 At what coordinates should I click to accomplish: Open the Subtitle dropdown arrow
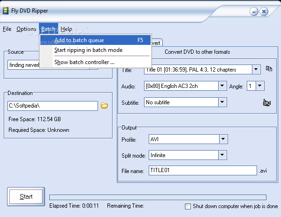point(222,102)
